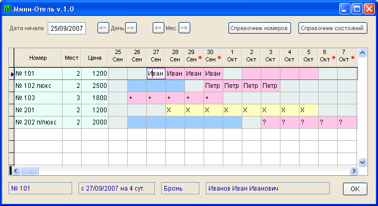378x206 pixels.
Task: Click the X cell on 28 Сен
Action: click(175, 110)
